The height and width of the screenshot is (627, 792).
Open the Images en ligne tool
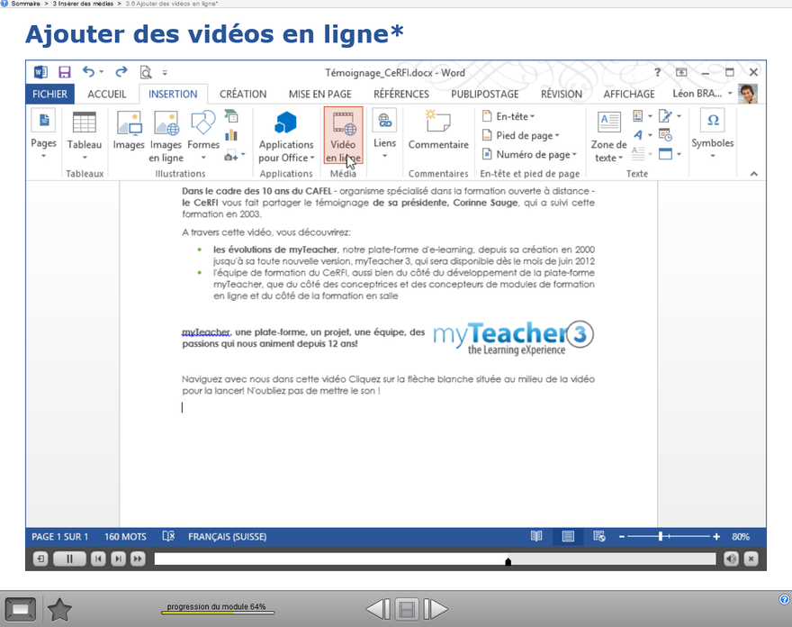point(166,135)
